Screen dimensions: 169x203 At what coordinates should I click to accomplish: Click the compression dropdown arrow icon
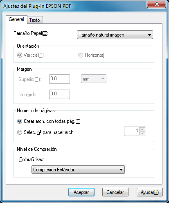(x=121, y=170)
